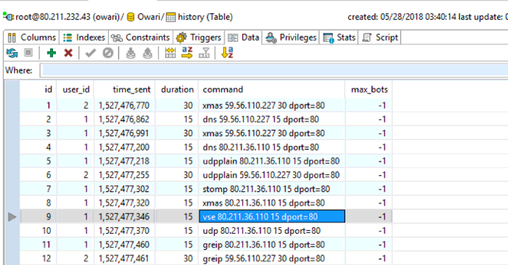Click the refresh data icon
The image size is (508, 265).
coord(13,53)
